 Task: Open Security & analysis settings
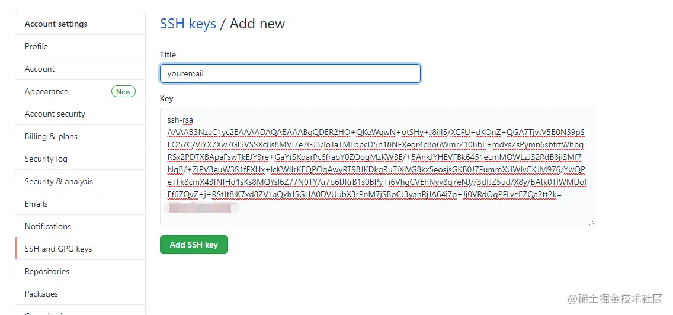pyautogui.click(x=59, y=181)
